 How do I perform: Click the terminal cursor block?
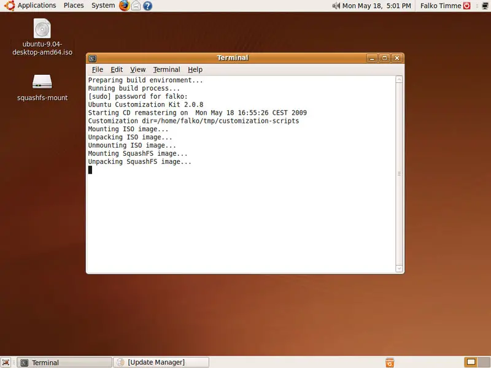point(90,170)
